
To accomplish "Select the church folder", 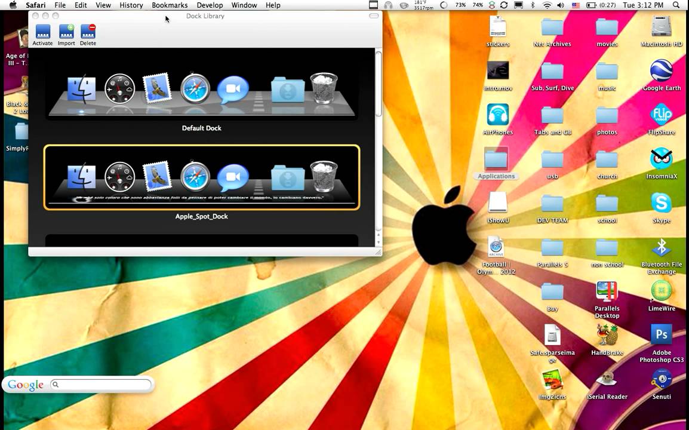I will click(607, 159).
